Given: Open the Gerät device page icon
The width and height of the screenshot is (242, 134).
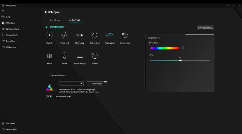Looking at the screenshot, I should pyautogui.click(x=3, y=17).
